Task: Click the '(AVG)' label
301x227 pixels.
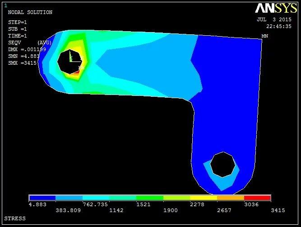Action: pos(44,43)
